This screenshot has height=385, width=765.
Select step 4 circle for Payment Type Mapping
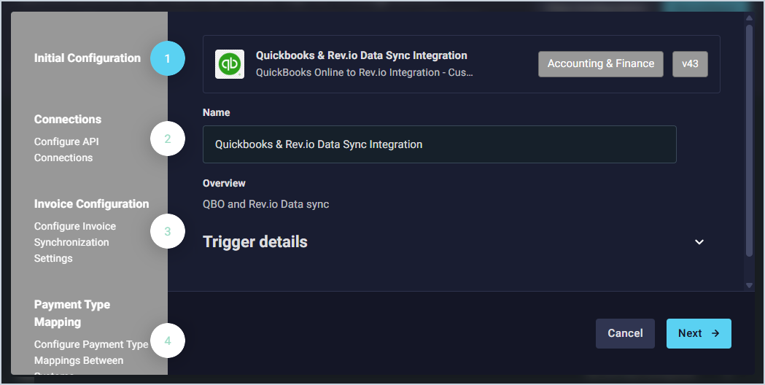click(167, 340)
